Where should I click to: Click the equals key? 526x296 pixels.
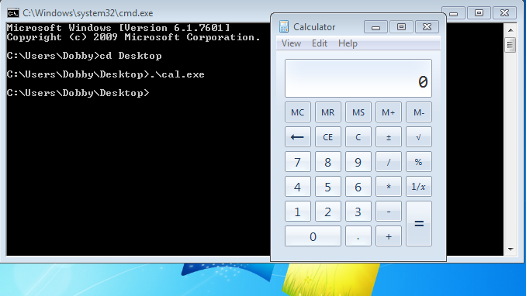tap(419, 224)
